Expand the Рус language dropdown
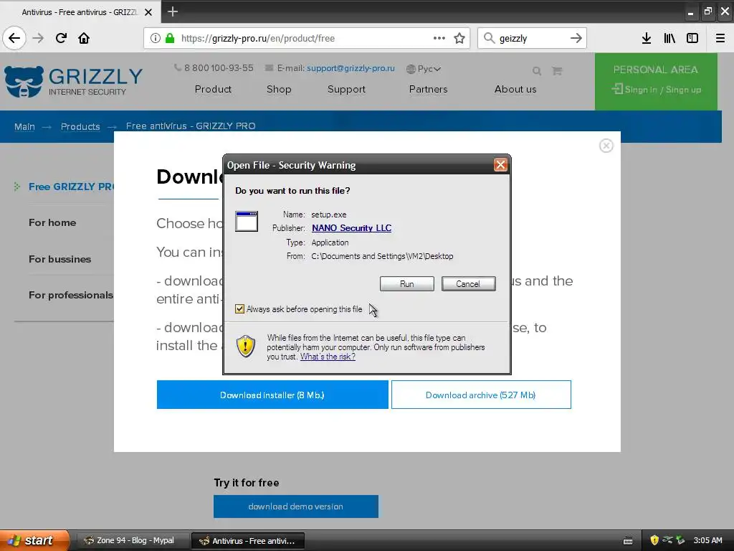This screenshot has width=734, height=551. coord(424,69)
